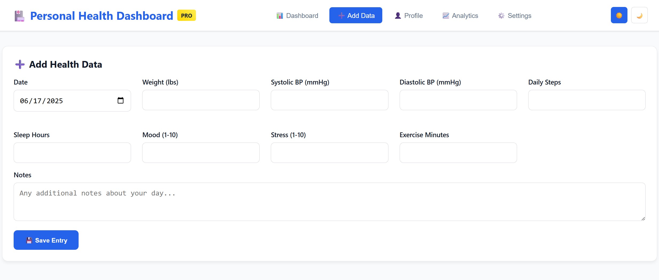
Task: Click the person icon next to Profile
Action: 398,15
